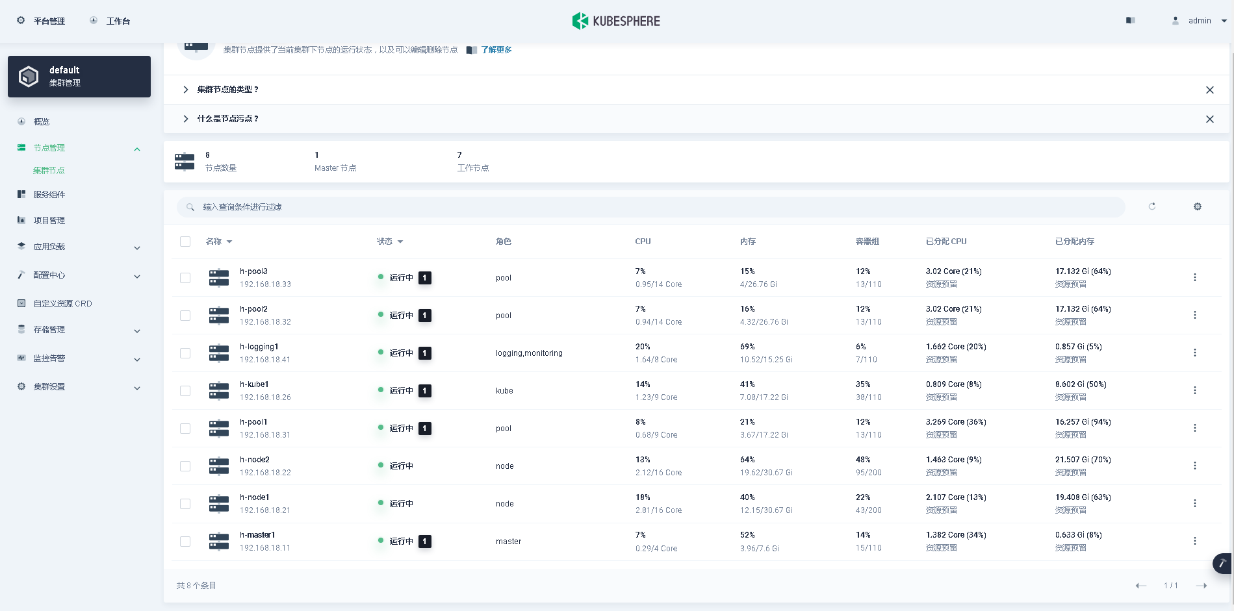The image size is (1234, 611).
Task: Go to 概览 overview
Action: (x=42, y=121)
